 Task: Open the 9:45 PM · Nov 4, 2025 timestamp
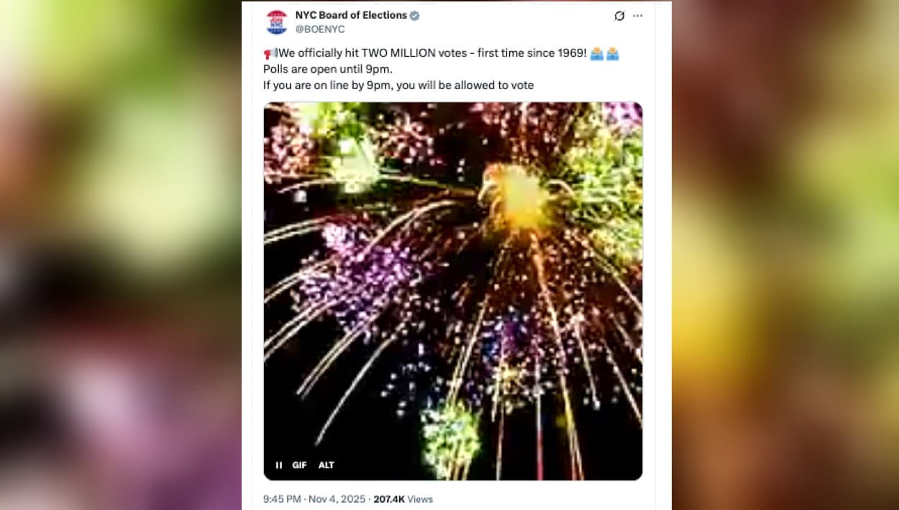tap(315, 499)
